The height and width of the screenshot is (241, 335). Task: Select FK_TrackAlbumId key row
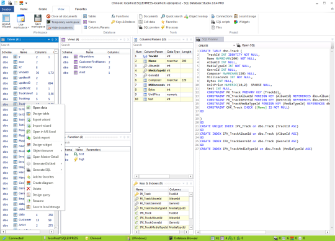point(162,199)
